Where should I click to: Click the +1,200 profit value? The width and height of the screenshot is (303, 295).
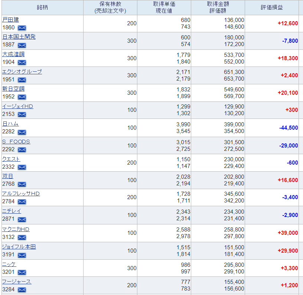[x=289, y=285]
